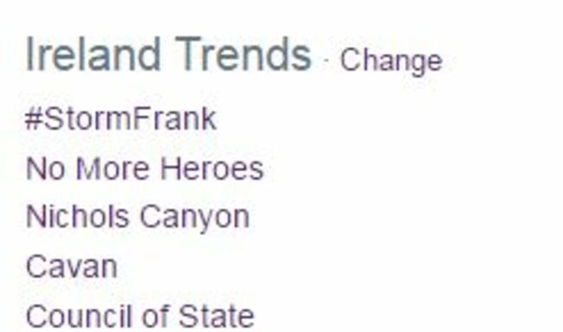This screenshot has height=332, width=563.
Task: Open the #StormFrank trending hashtag
Action: click(x=121, y=119)
